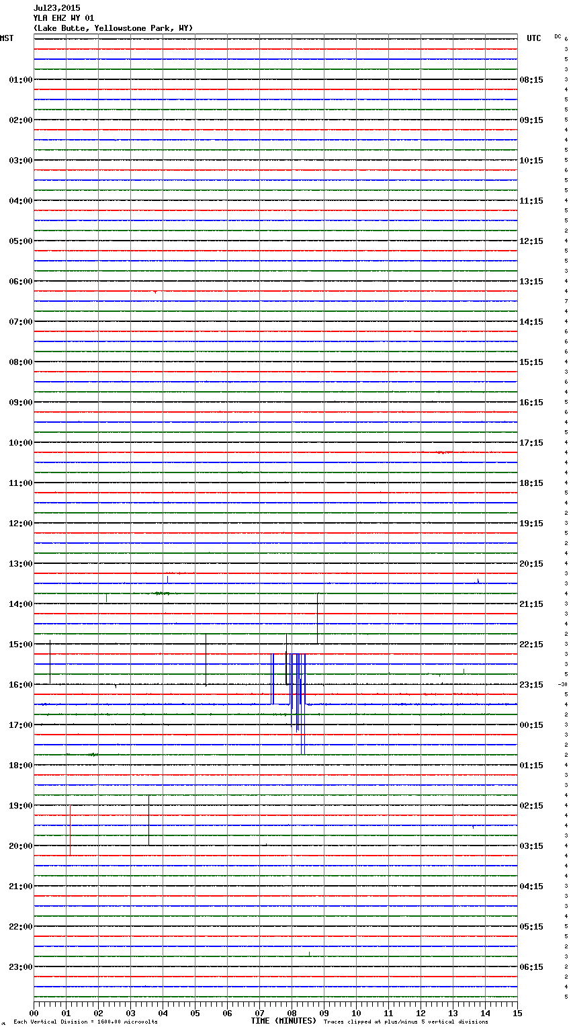571x1031 pixels.
Task: Click the 01:00 MST time label
Action: 20,80
